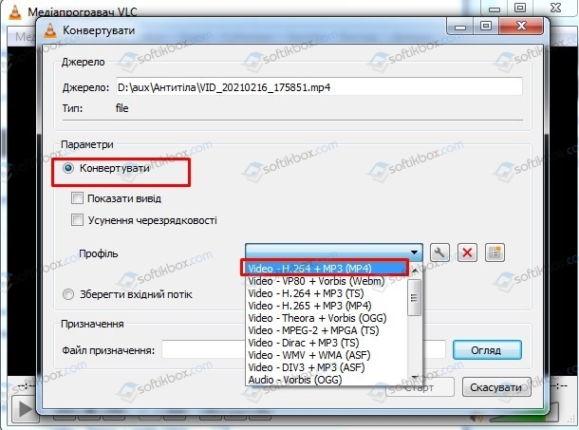Choose Video - H.264 + MP3 (MP4) profile

tap(325, 269)
